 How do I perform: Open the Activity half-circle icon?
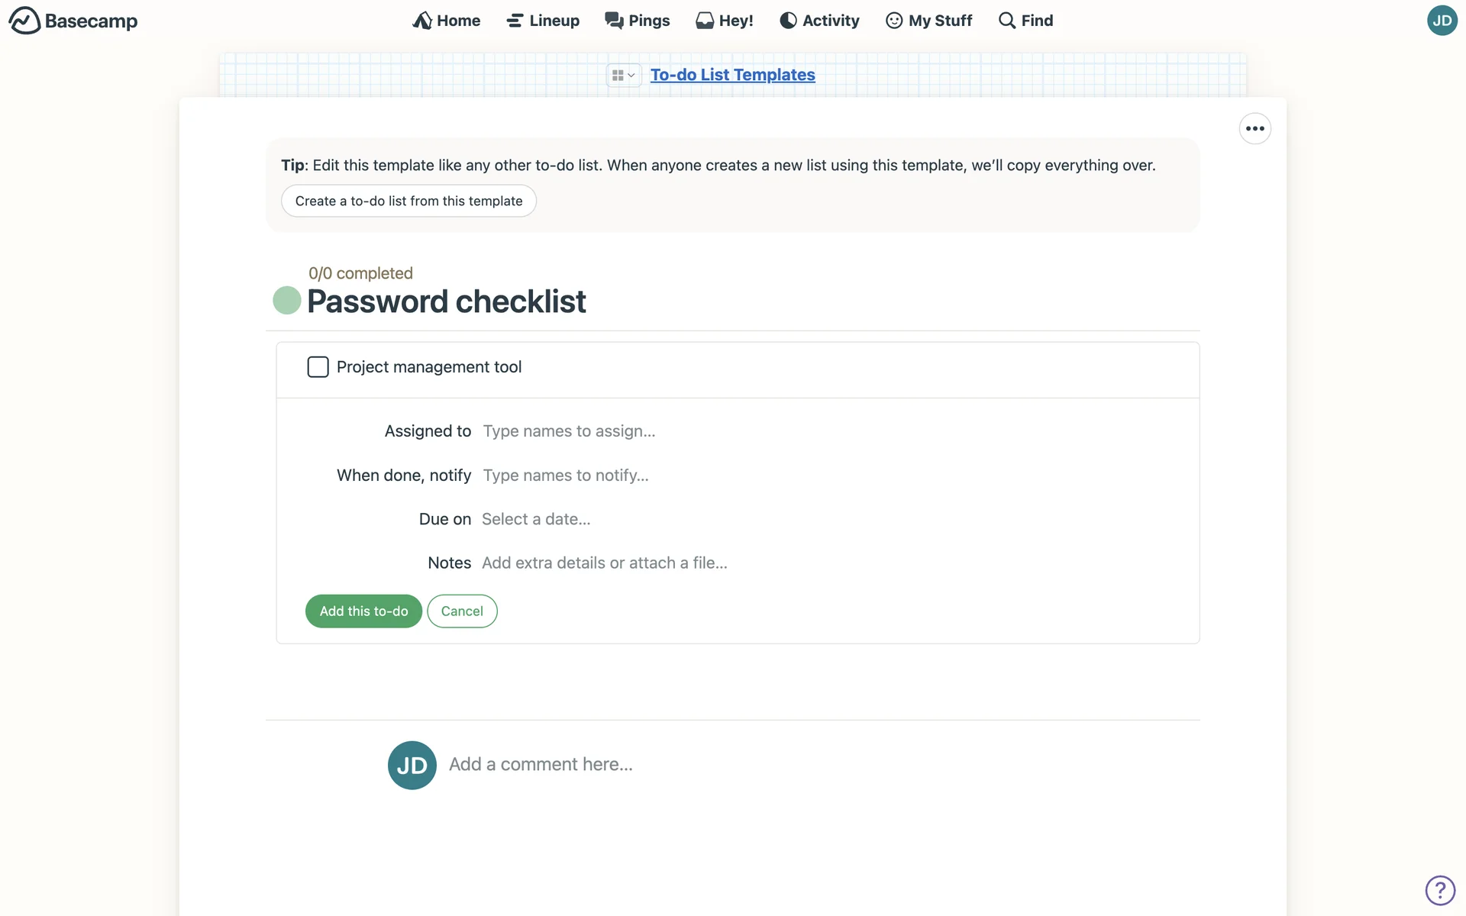[x=788, y=21]
